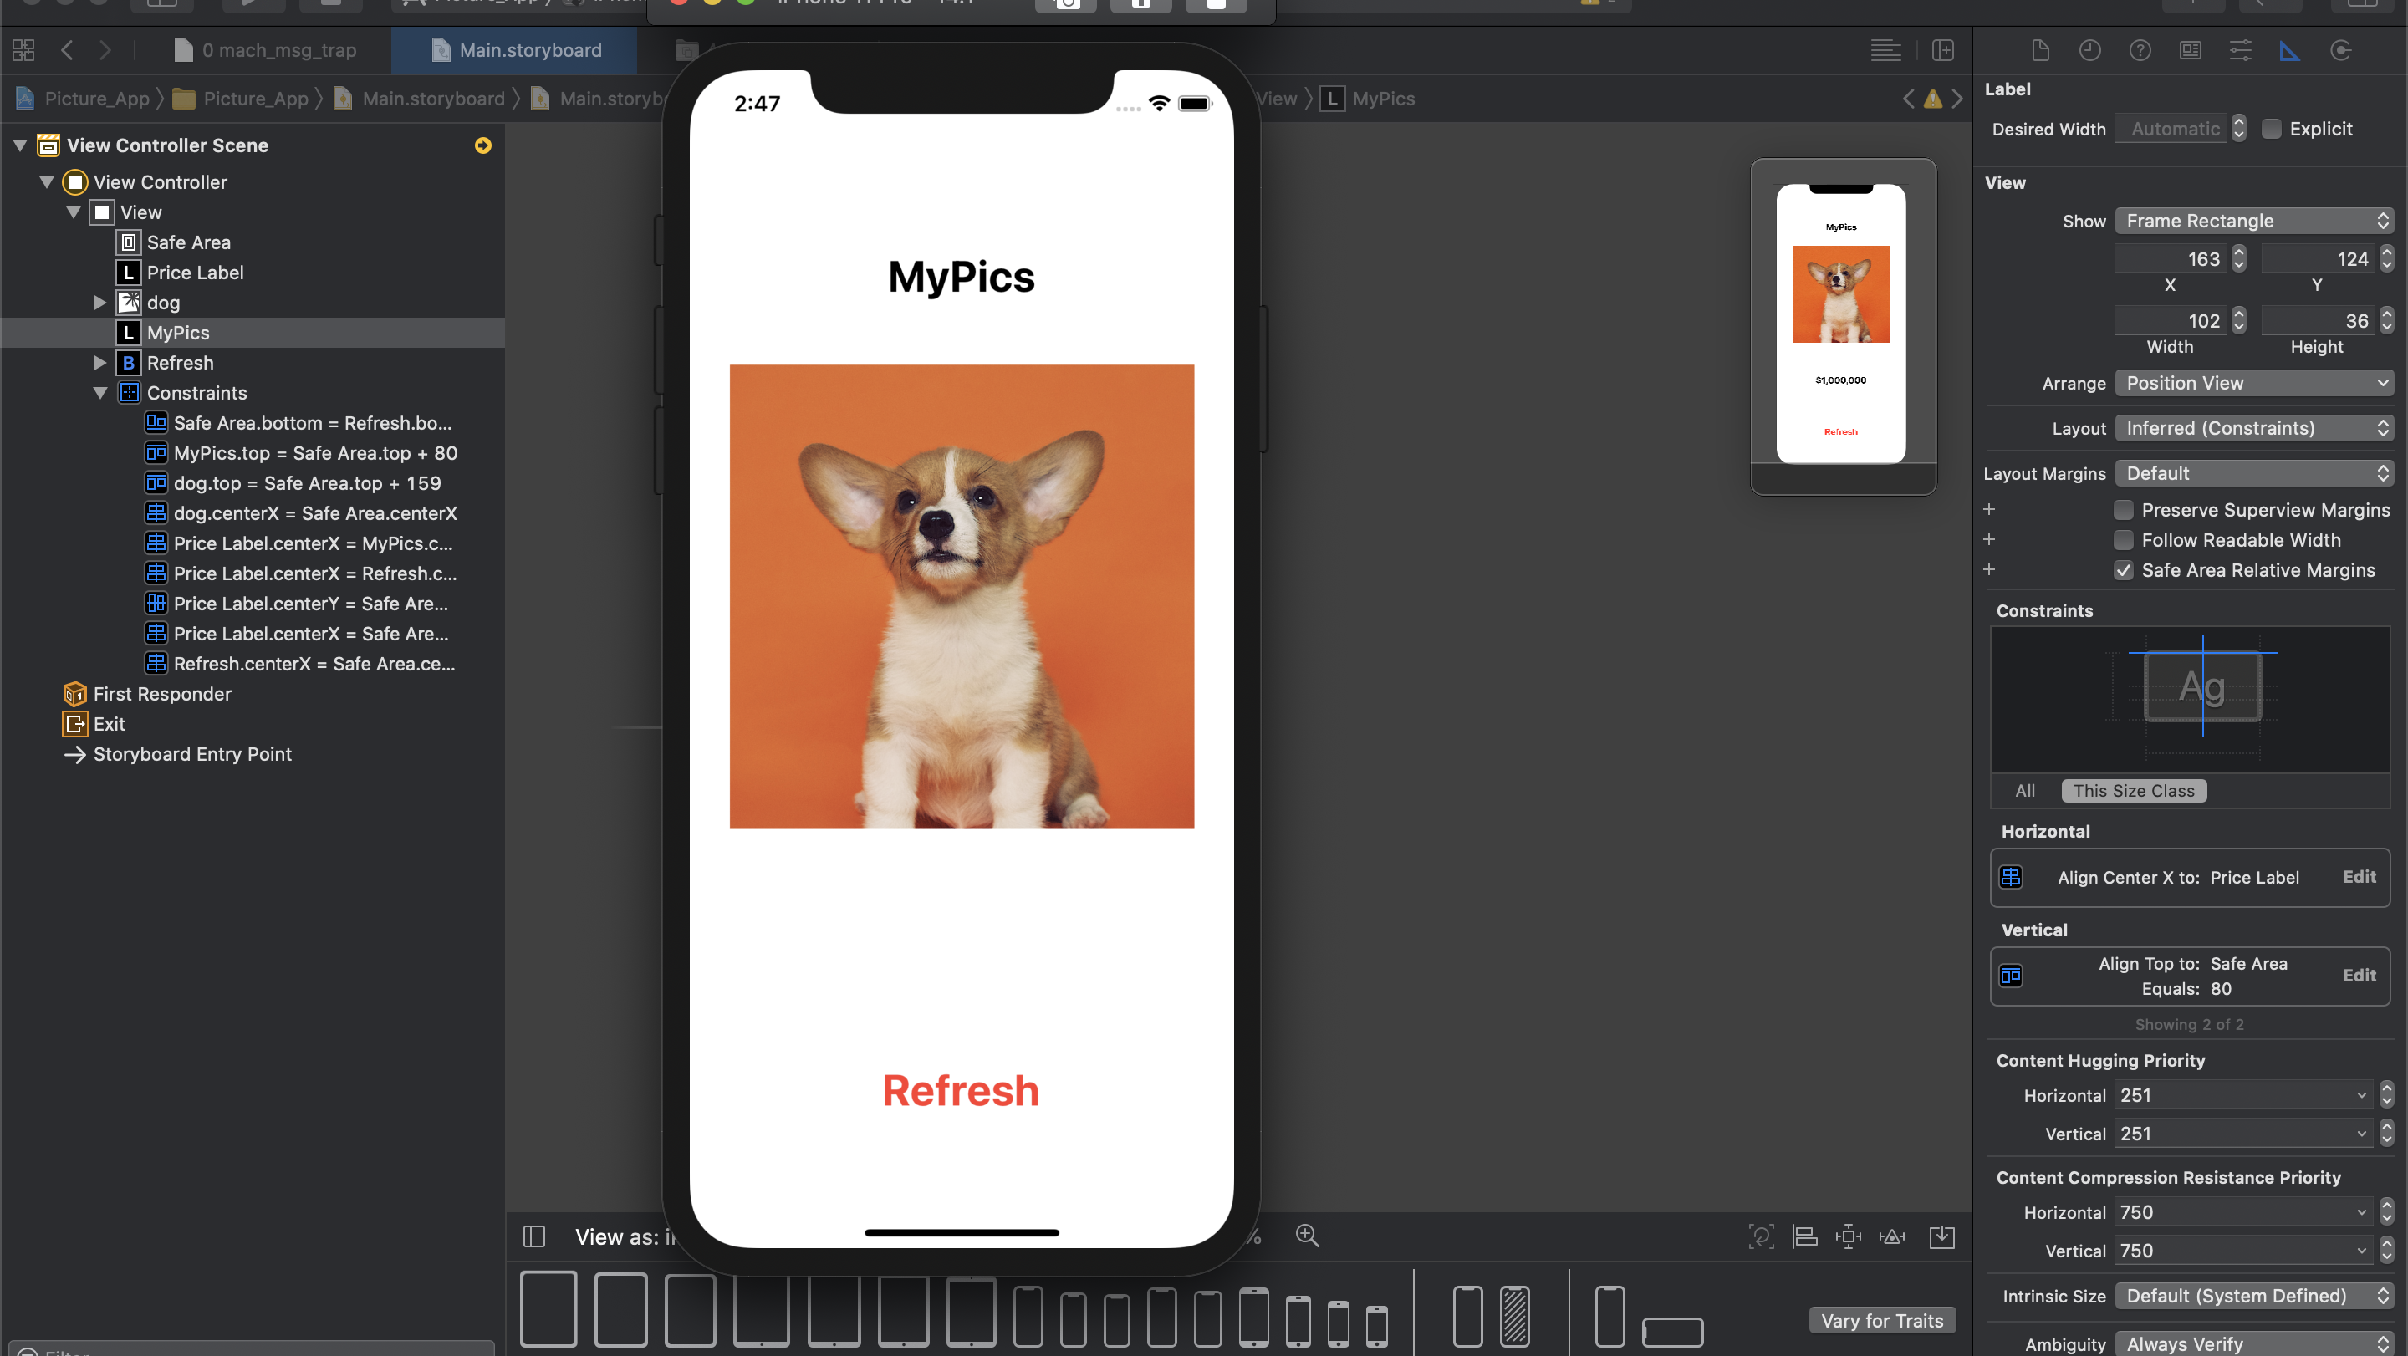Toggle the document outline sidebar icon
Screen dimensions: 2408x1356
[533, 1236]
